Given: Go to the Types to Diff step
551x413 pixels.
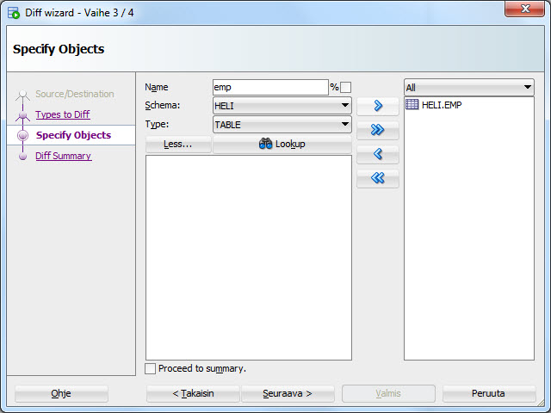Looking at the screenshot, I should point(63,114).
